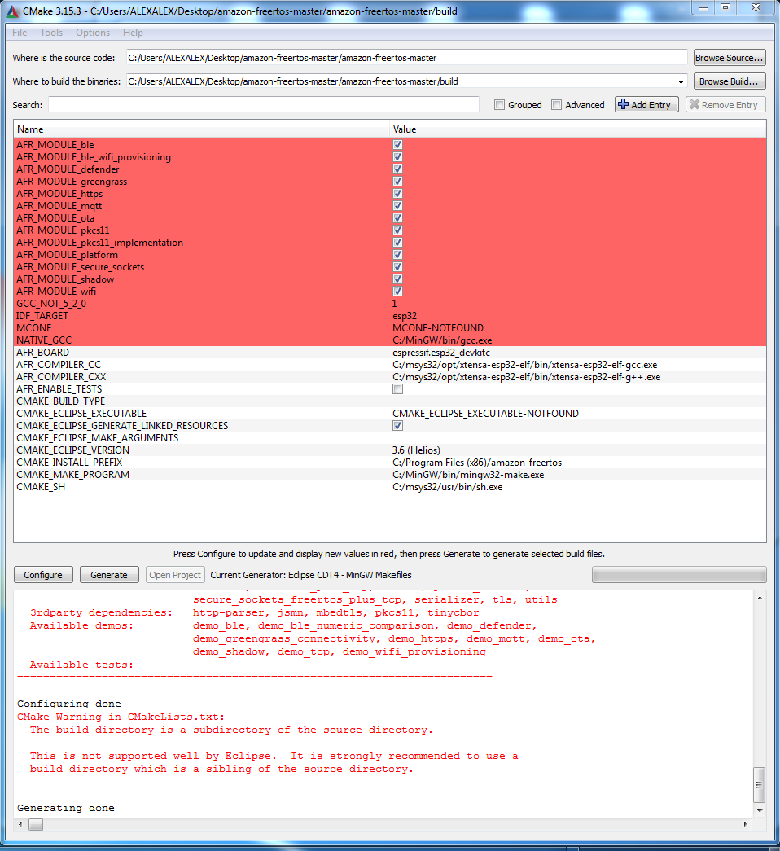Uncheck CMAKE_ECLIPSE_GENERATE_LINKED_RESOURCES checkbox

(398, 425)
